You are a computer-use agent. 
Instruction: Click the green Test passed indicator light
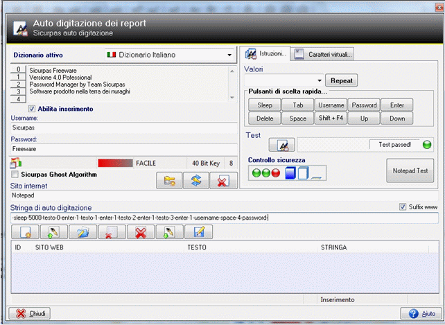pos(427,145)
